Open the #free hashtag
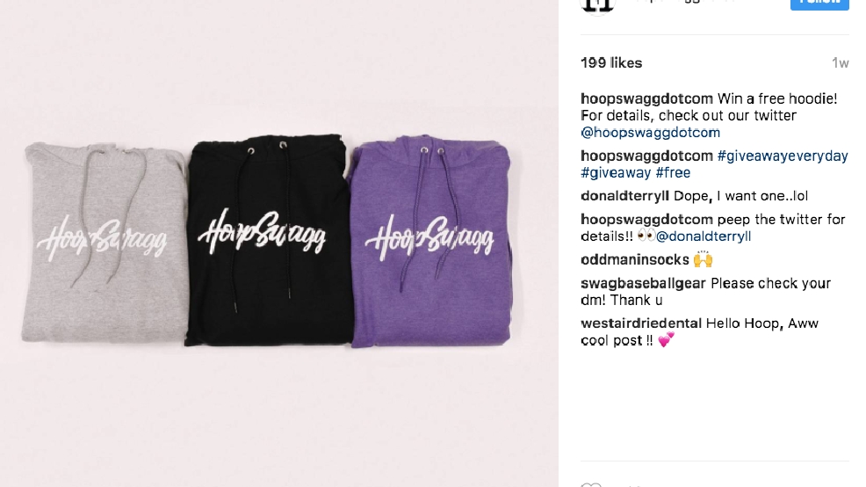Viewport: 866px width, 487px height. [x=673, y=173]
